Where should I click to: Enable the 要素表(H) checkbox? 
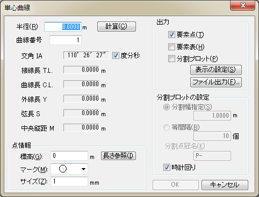(171, 47)
